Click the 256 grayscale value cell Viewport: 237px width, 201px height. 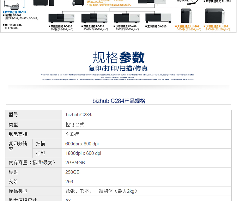tap(147, 182)
